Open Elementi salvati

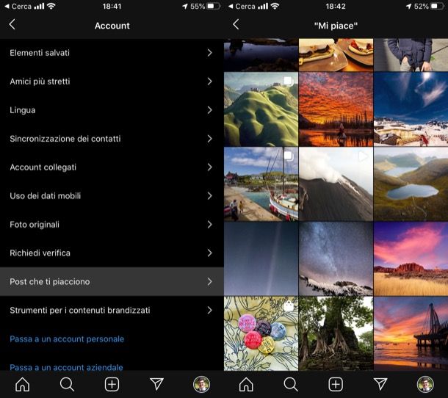coord(112,53)
